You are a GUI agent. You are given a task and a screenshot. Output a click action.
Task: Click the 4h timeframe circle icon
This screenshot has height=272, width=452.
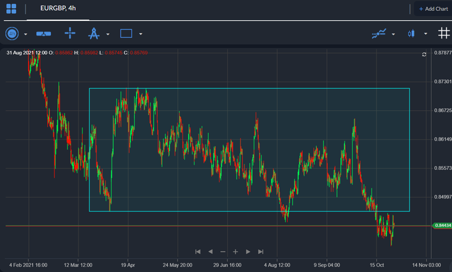[12, 34]
